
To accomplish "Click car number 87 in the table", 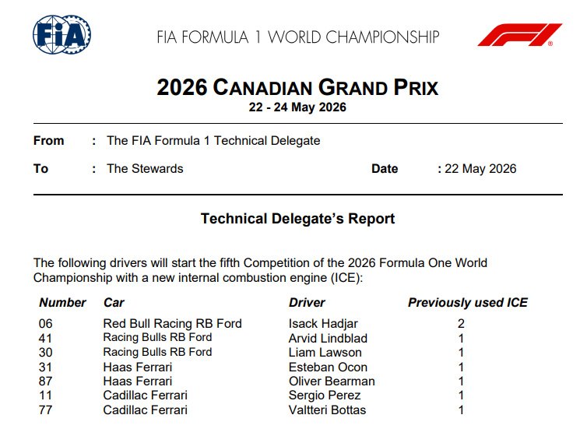I will pos(45,382).
